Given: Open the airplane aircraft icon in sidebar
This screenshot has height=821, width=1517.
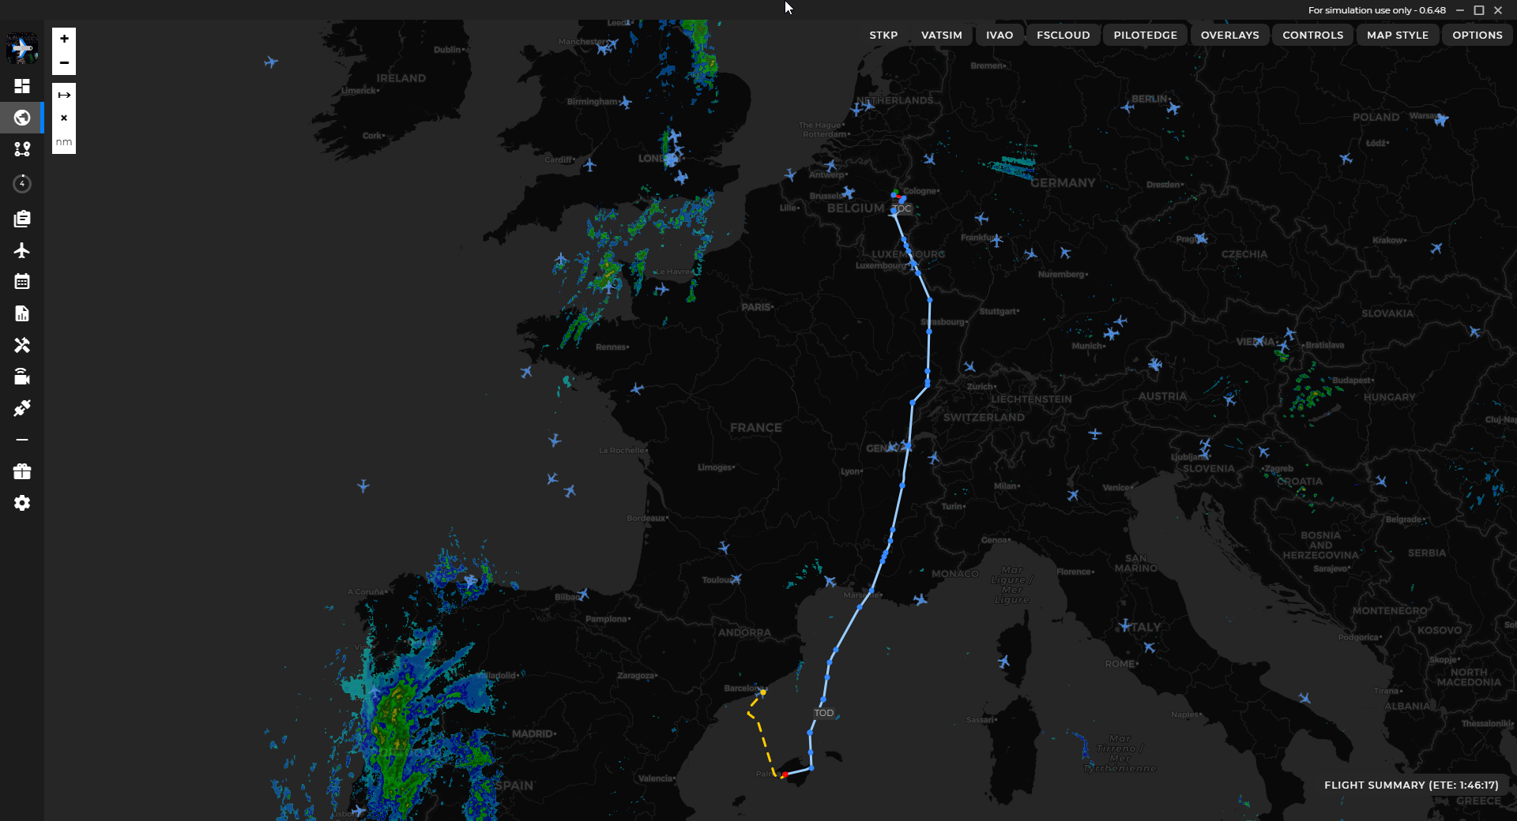Looking at the screenshot, I should coord(22,250).
